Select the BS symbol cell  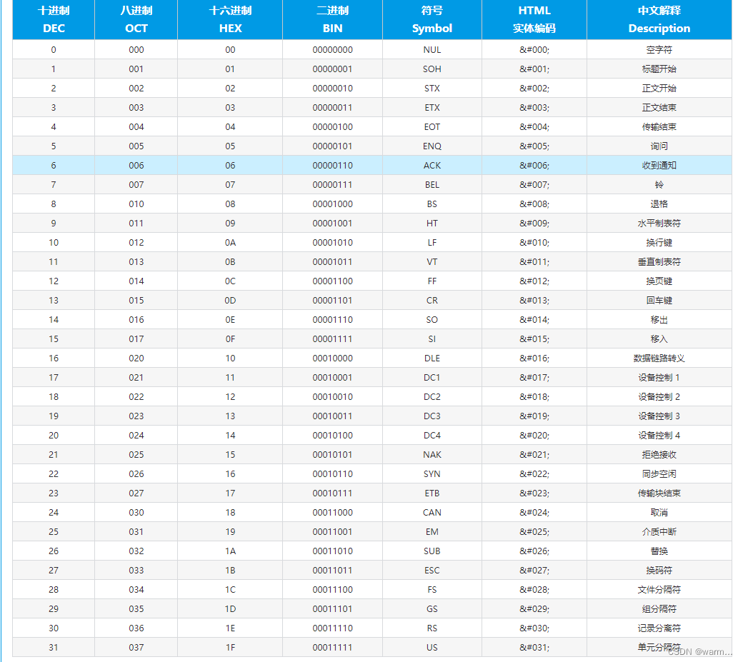(432, 204)
